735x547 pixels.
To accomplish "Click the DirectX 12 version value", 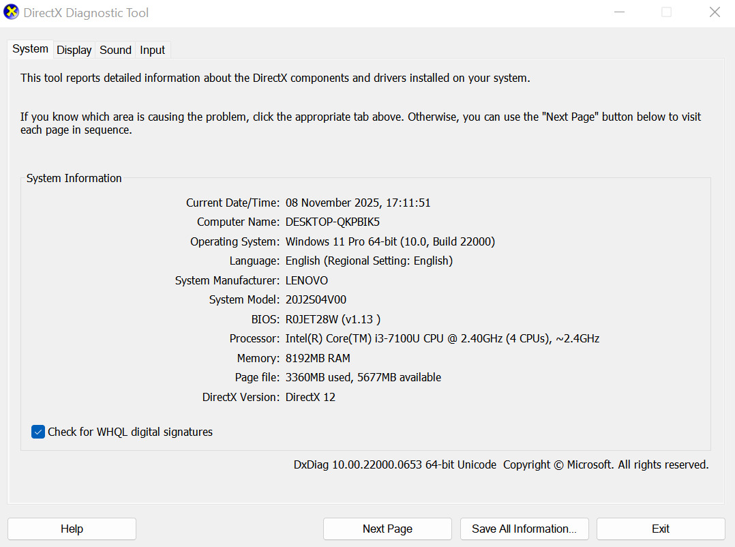I will click(310, 397).
